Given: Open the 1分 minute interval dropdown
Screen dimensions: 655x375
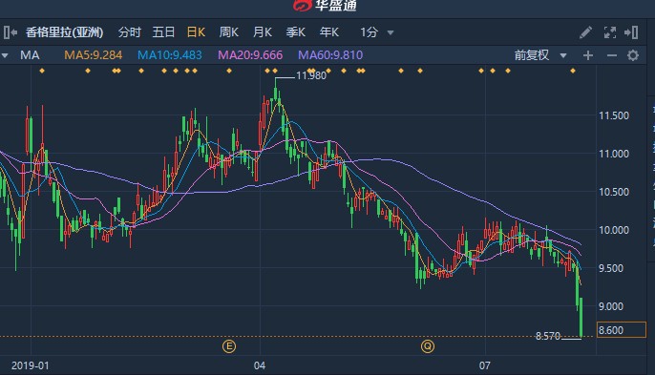Looking at the screenshot, I should [x=377, y=32].
